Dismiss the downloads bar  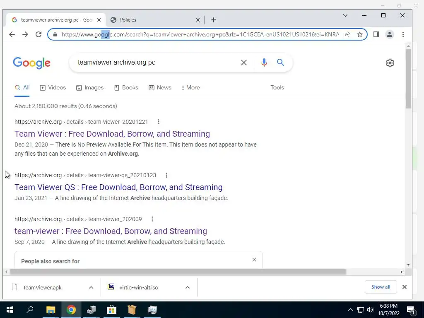[404, 287]
